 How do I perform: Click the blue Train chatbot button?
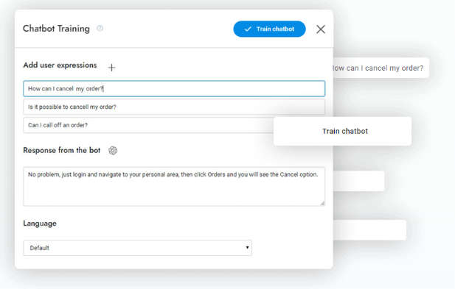(269, 29)
